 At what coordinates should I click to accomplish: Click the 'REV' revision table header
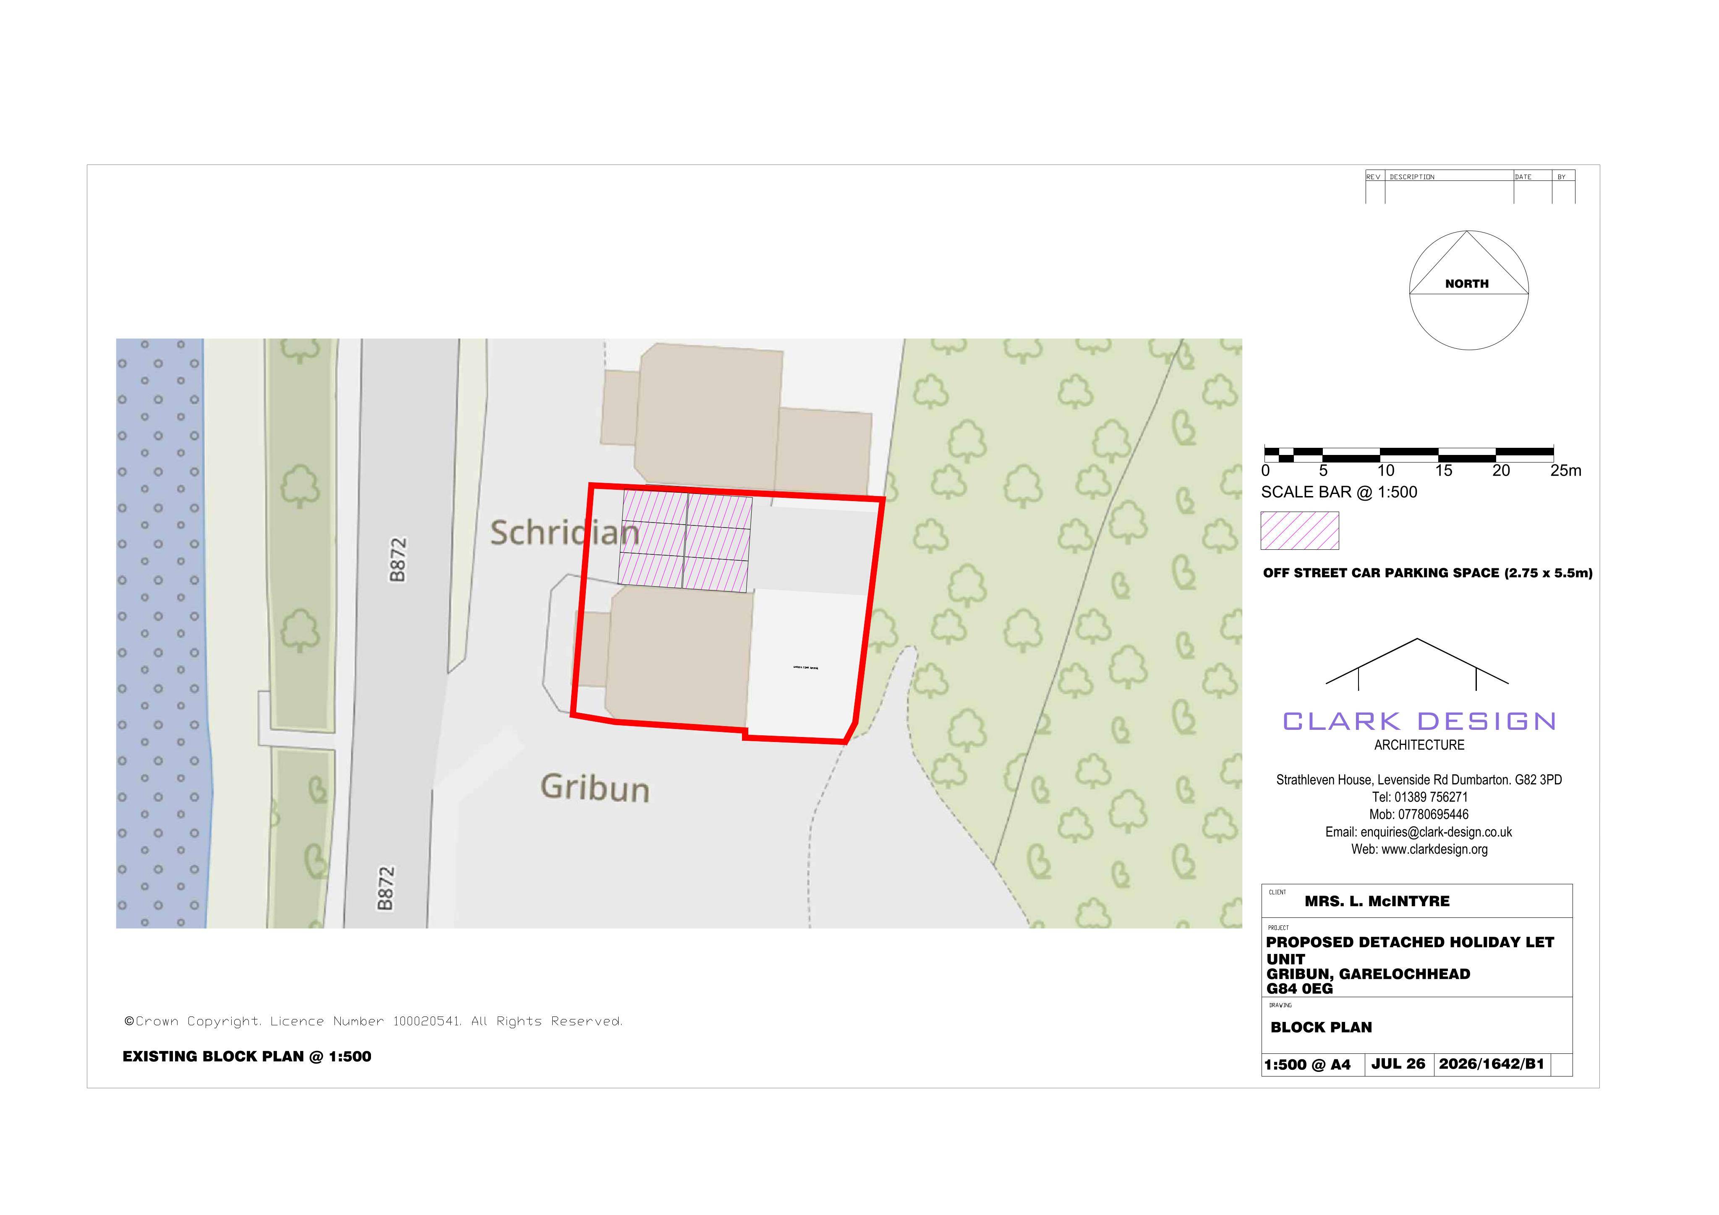pyautogui.click(x=1373, y=178)
